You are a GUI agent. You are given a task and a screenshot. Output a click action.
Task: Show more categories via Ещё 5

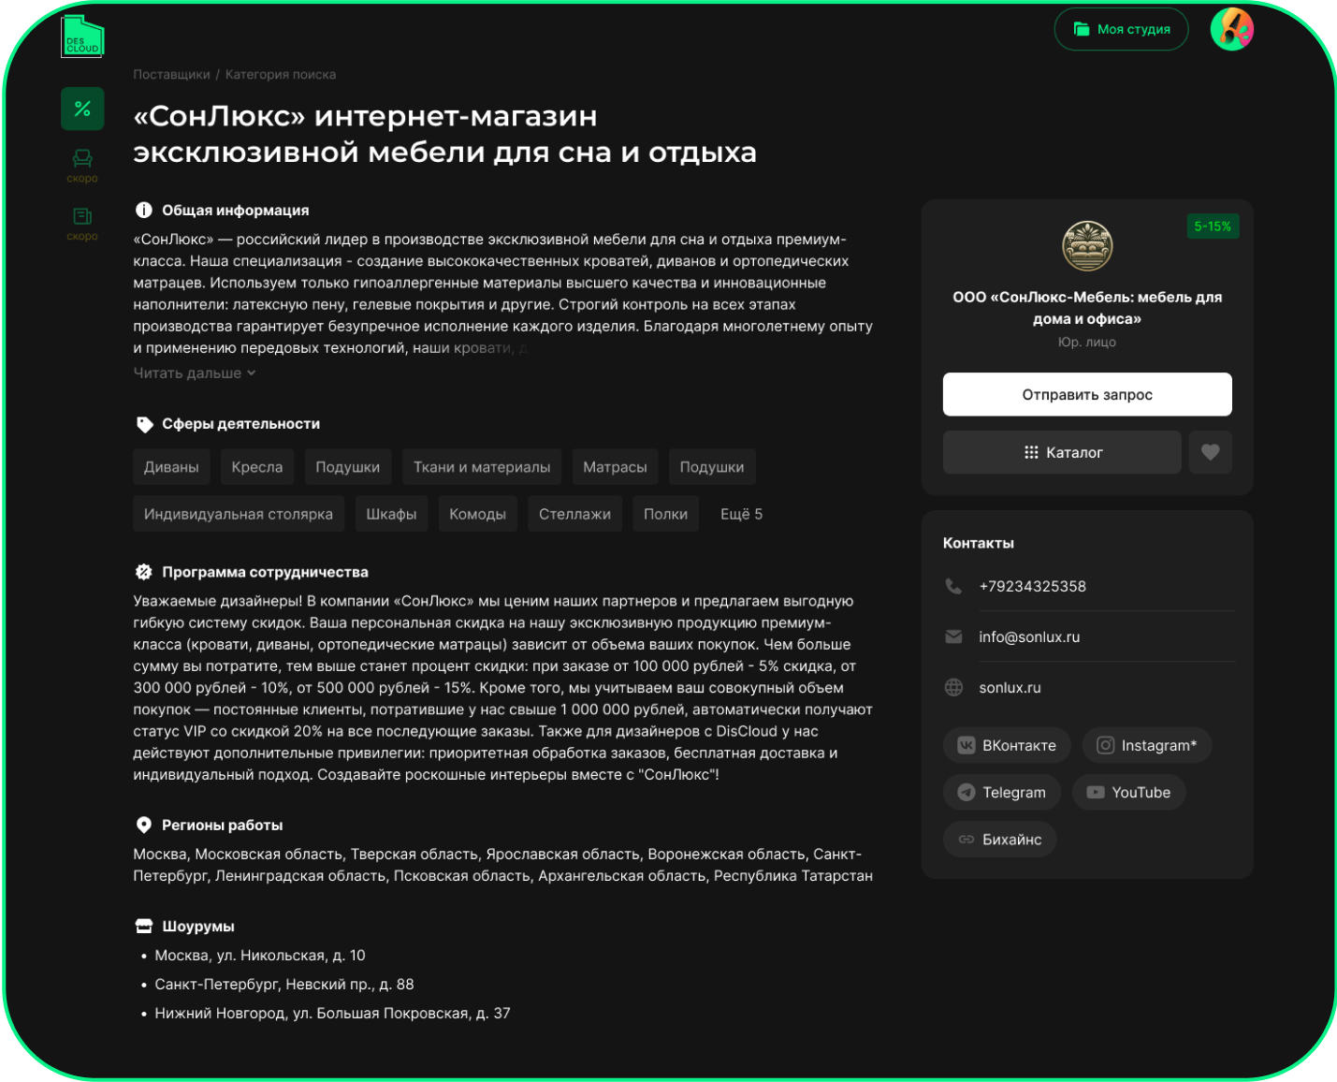[x=741, y=514]
